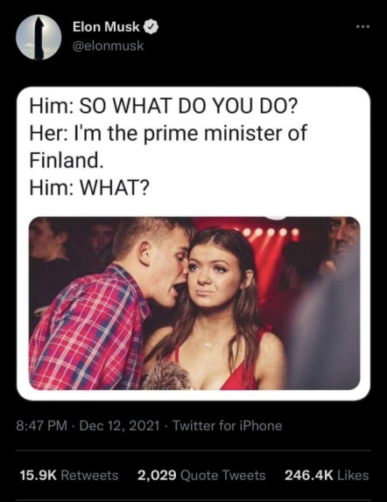Image resolution: width=387 pixels, height=502 pixels.
Task: Open the rocket profile avatar
Action: 39,37
